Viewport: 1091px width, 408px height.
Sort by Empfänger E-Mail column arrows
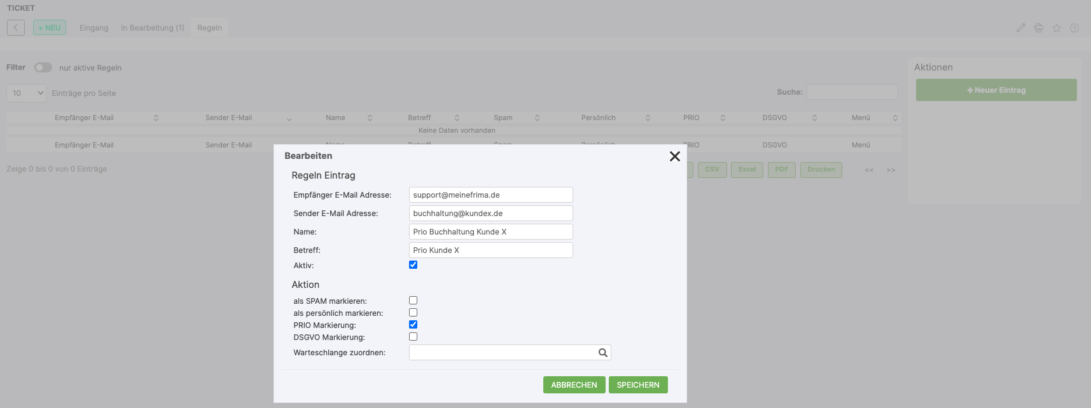pos(156,118)
